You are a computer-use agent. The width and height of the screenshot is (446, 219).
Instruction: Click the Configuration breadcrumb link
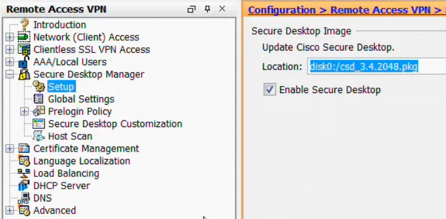click(282, 10)
